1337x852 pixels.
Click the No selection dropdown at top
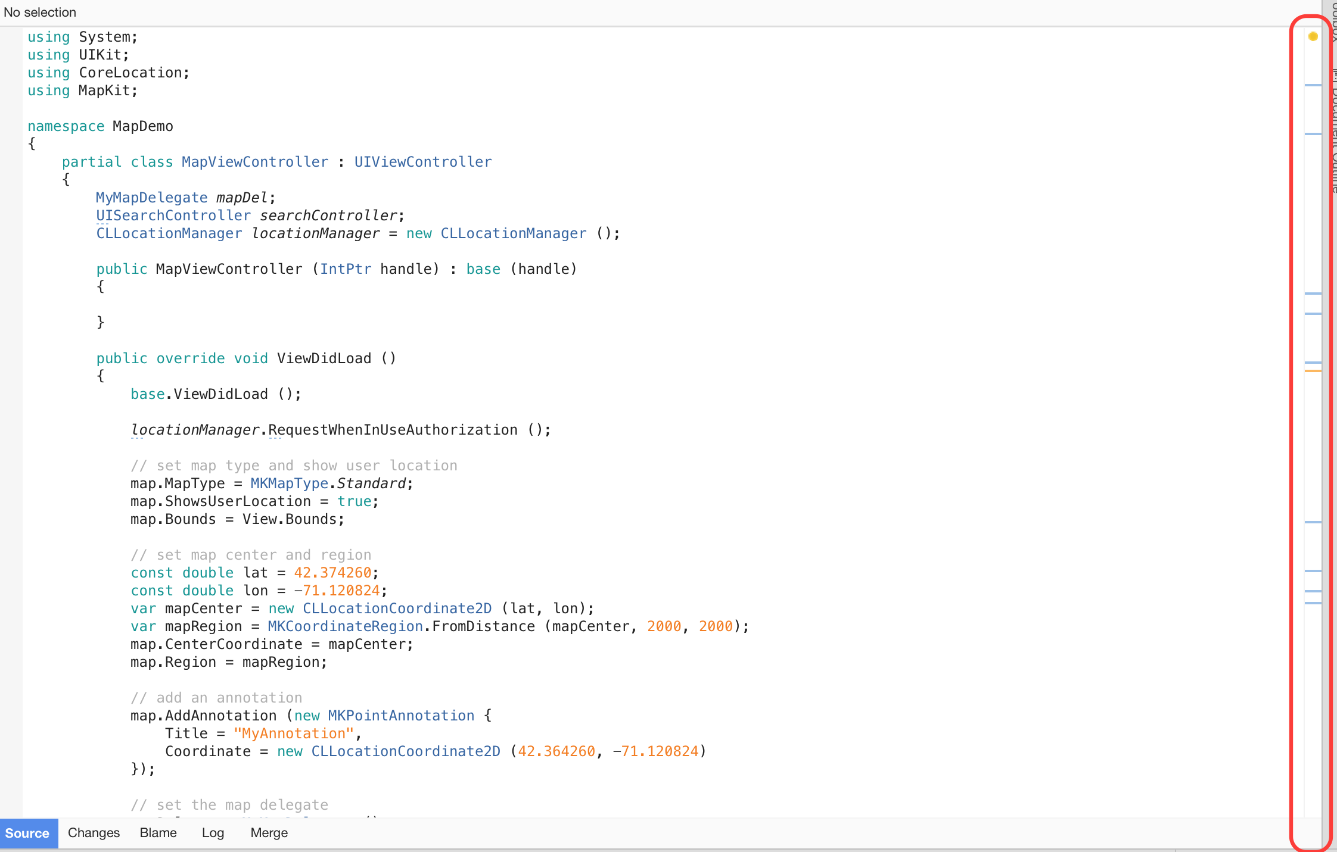(39, 12)
